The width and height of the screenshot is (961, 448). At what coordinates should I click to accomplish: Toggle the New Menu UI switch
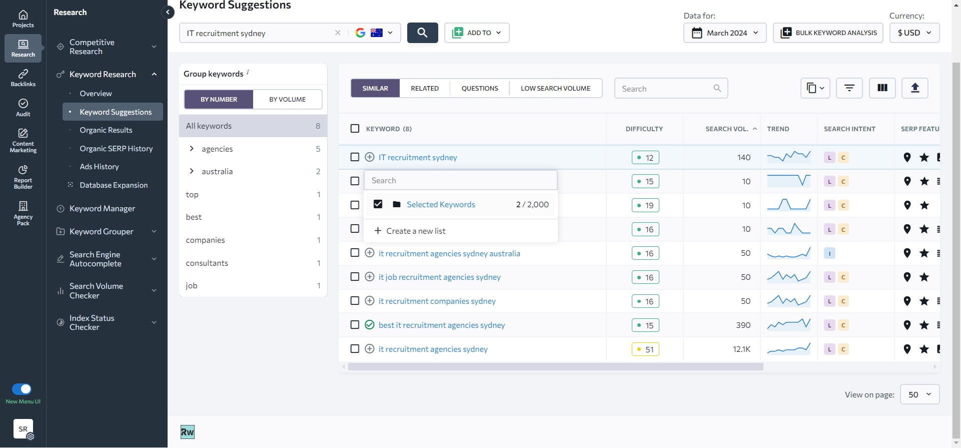pos(22,389)
